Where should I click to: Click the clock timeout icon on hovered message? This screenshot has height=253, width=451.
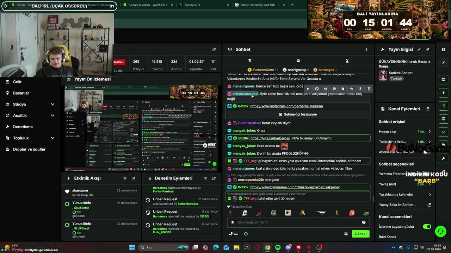tap(317, 89)
